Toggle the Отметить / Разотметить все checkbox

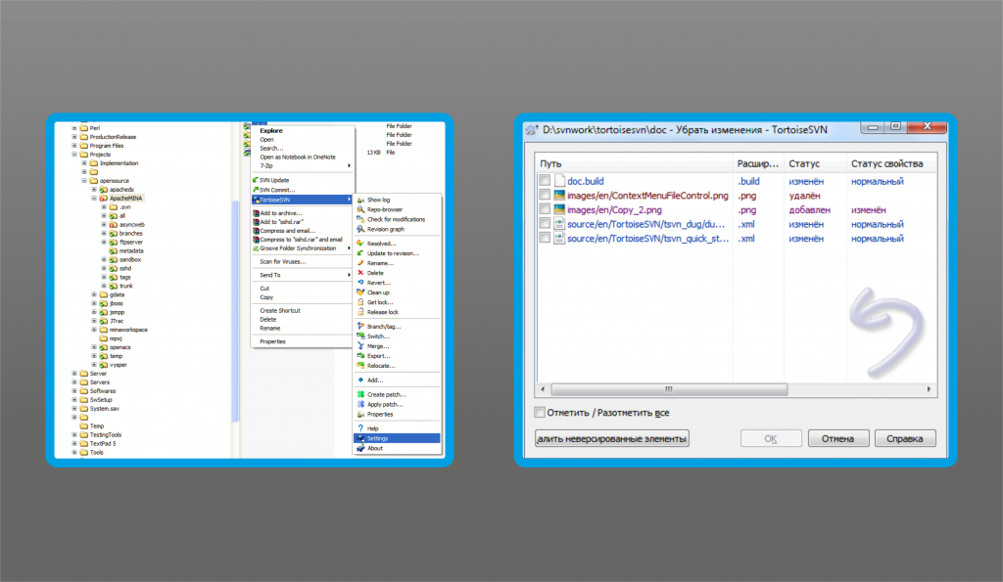[x=540, y=413]
